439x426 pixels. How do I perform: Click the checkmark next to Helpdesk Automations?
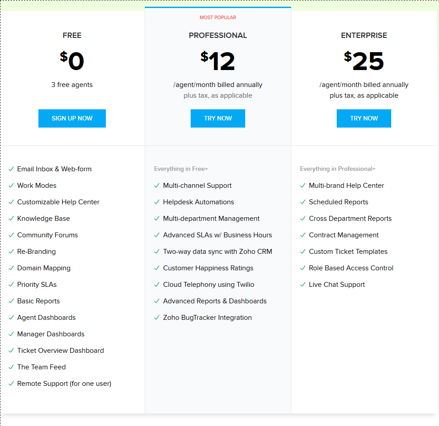pos(157,202)
